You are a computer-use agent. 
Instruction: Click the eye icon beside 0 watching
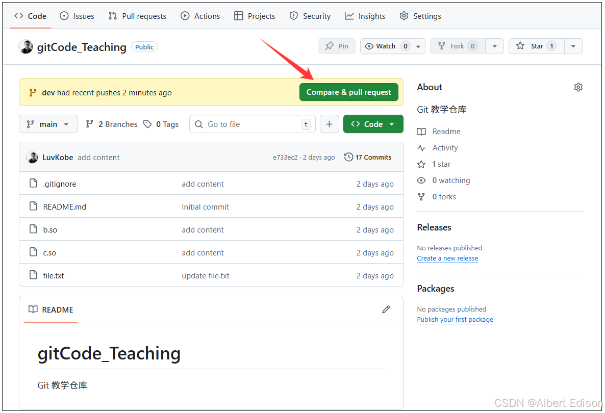tap(421, 180)
